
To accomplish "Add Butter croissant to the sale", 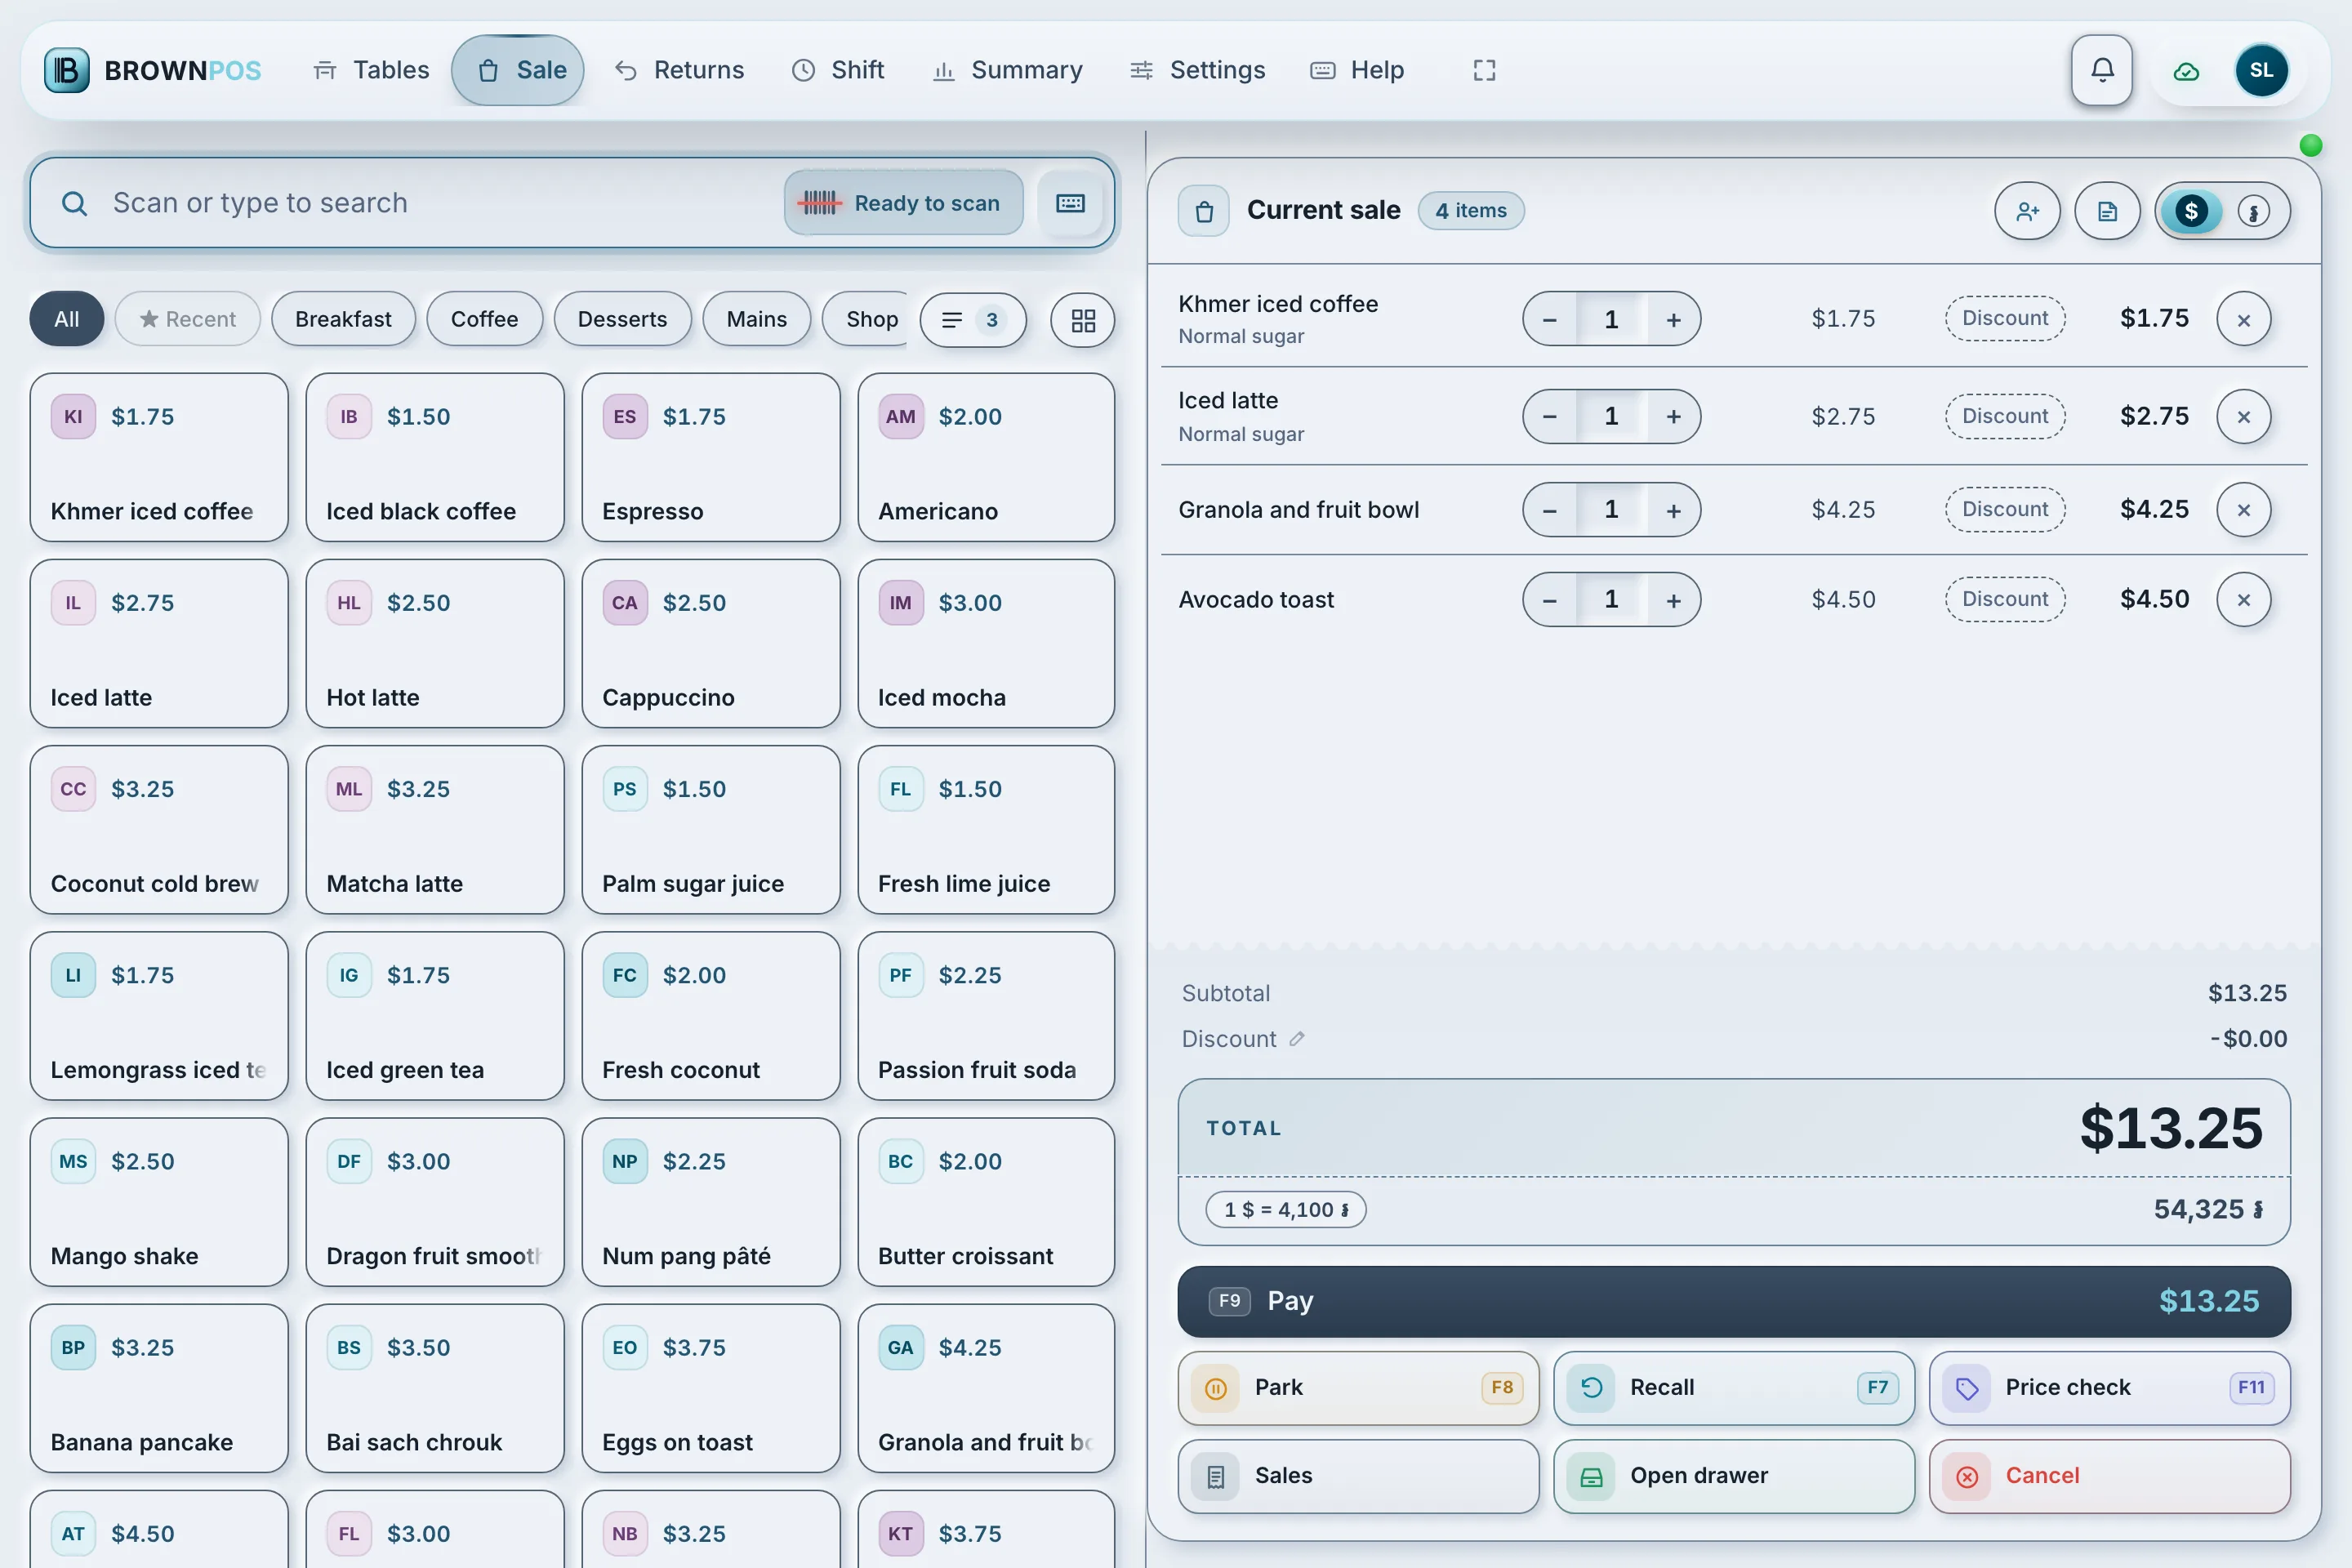I will pos(986,1203).
